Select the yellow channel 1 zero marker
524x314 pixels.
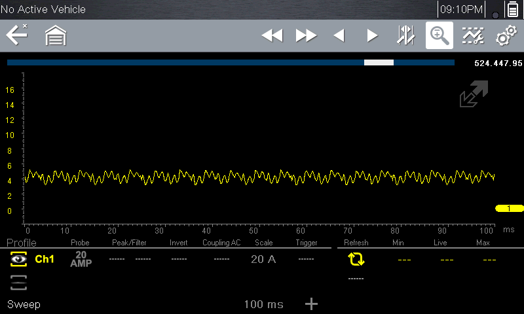tap(509, 209)
